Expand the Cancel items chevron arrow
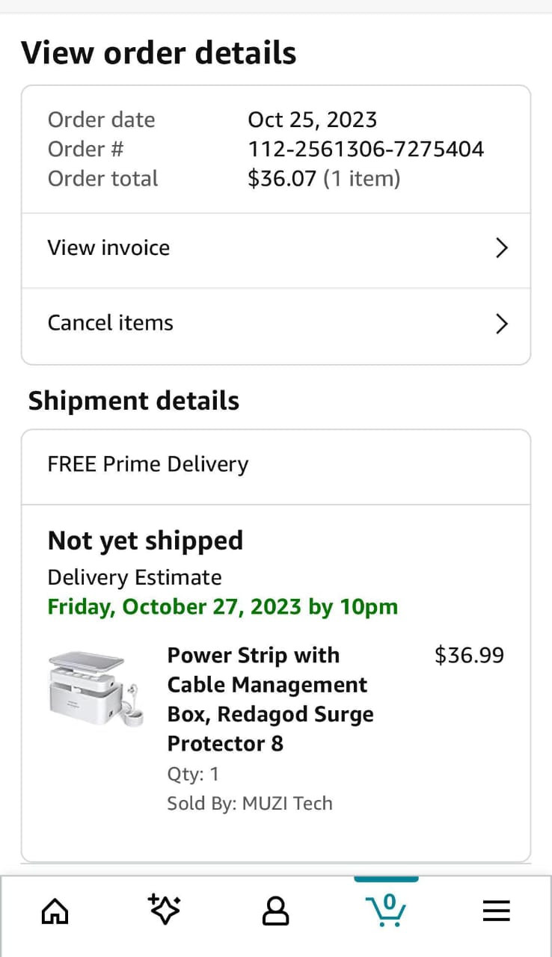 tap(502, 324)
